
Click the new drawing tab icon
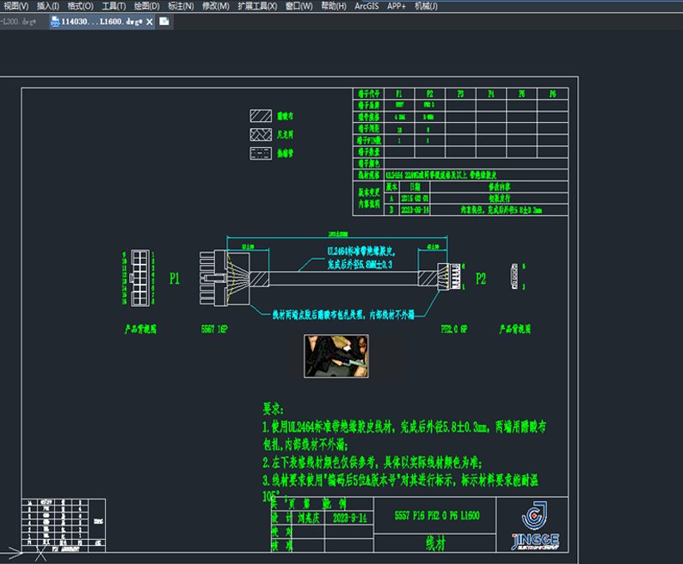pyautogui.click(x=164, y=21)
